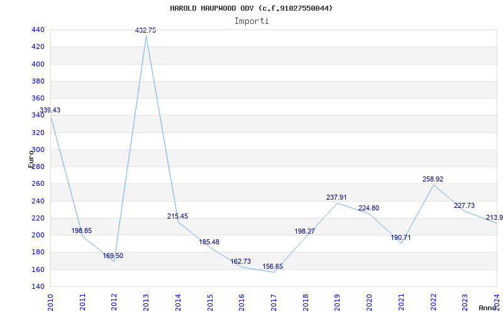Click the x-axis year 2023

tap(465, 303)
